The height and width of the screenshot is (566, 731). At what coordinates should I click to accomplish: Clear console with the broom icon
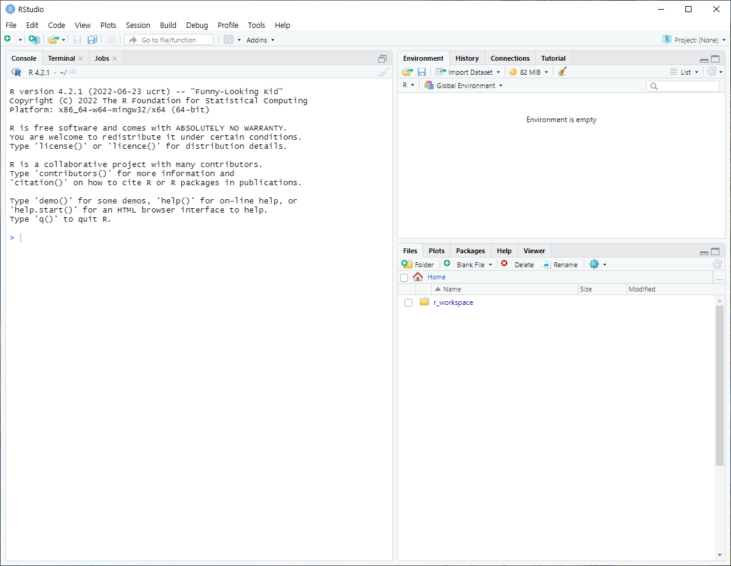pos(383,72)
